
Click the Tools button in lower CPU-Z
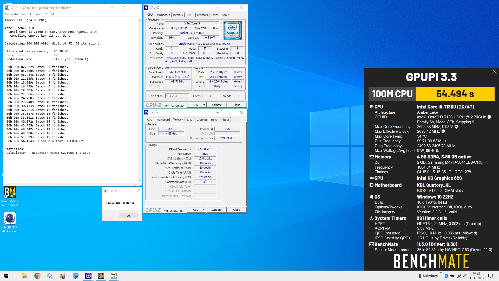pyautogui.click(x=194, y=210)
